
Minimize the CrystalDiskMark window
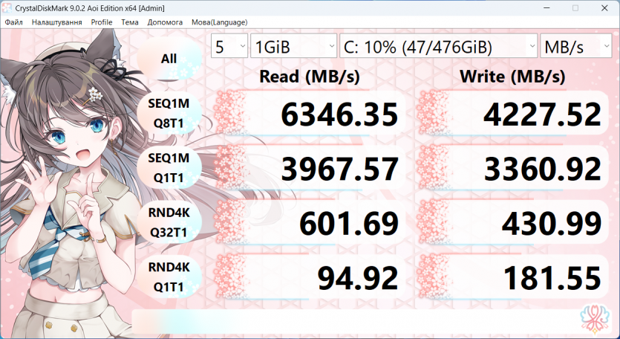(541, 7)
